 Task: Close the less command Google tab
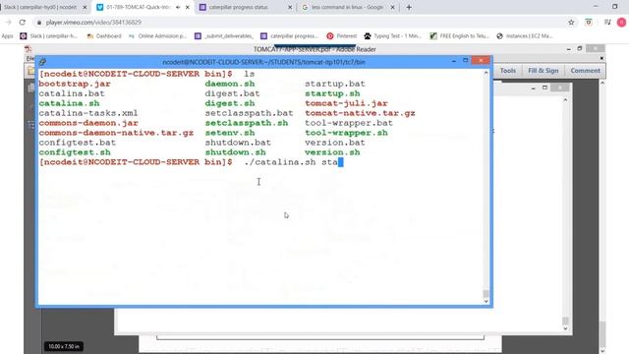[x=392, y=7]
